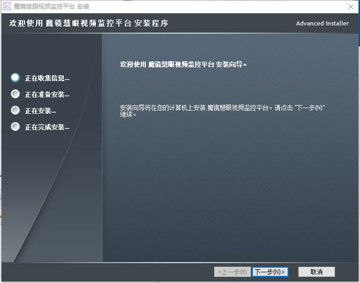This screenshot has width=360, height=283.
Task: Click the installer app icon in title bar
Action: (7, 7)
